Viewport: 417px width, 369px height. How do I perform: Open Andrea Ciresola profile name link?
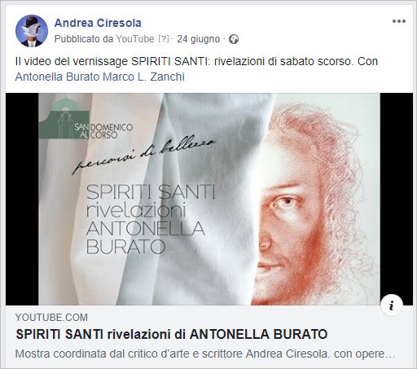[x=98, y=23]
